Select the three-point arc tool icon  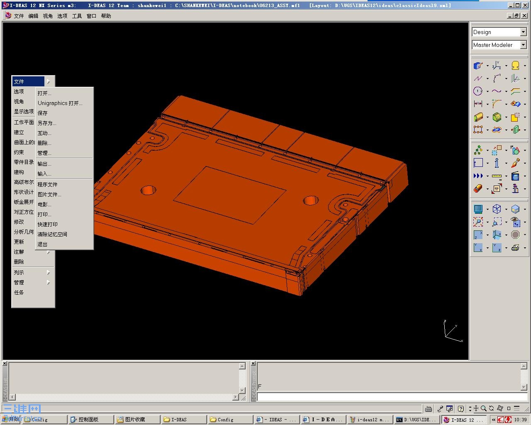click(x=497, y=78)
